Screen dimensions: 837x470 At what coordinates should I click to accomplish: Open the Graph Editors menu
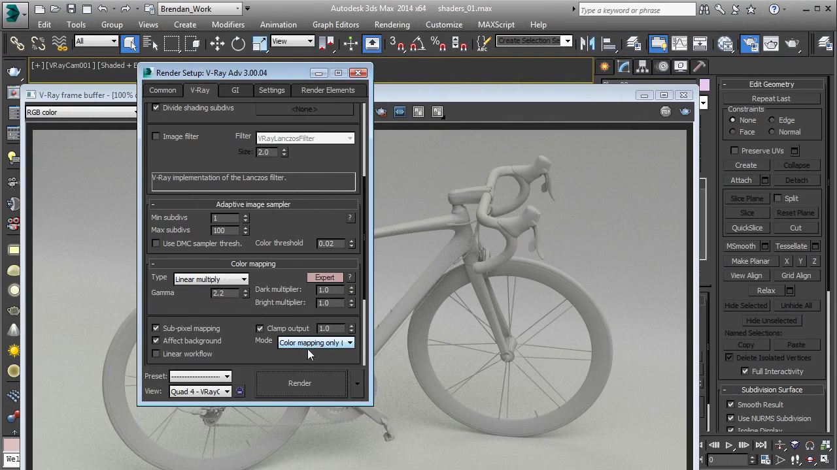tap(335, 24)
